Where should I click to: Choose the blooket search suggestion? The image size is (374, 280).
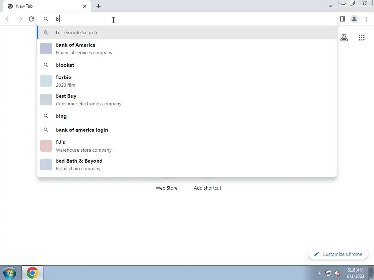tap(187, 65)
